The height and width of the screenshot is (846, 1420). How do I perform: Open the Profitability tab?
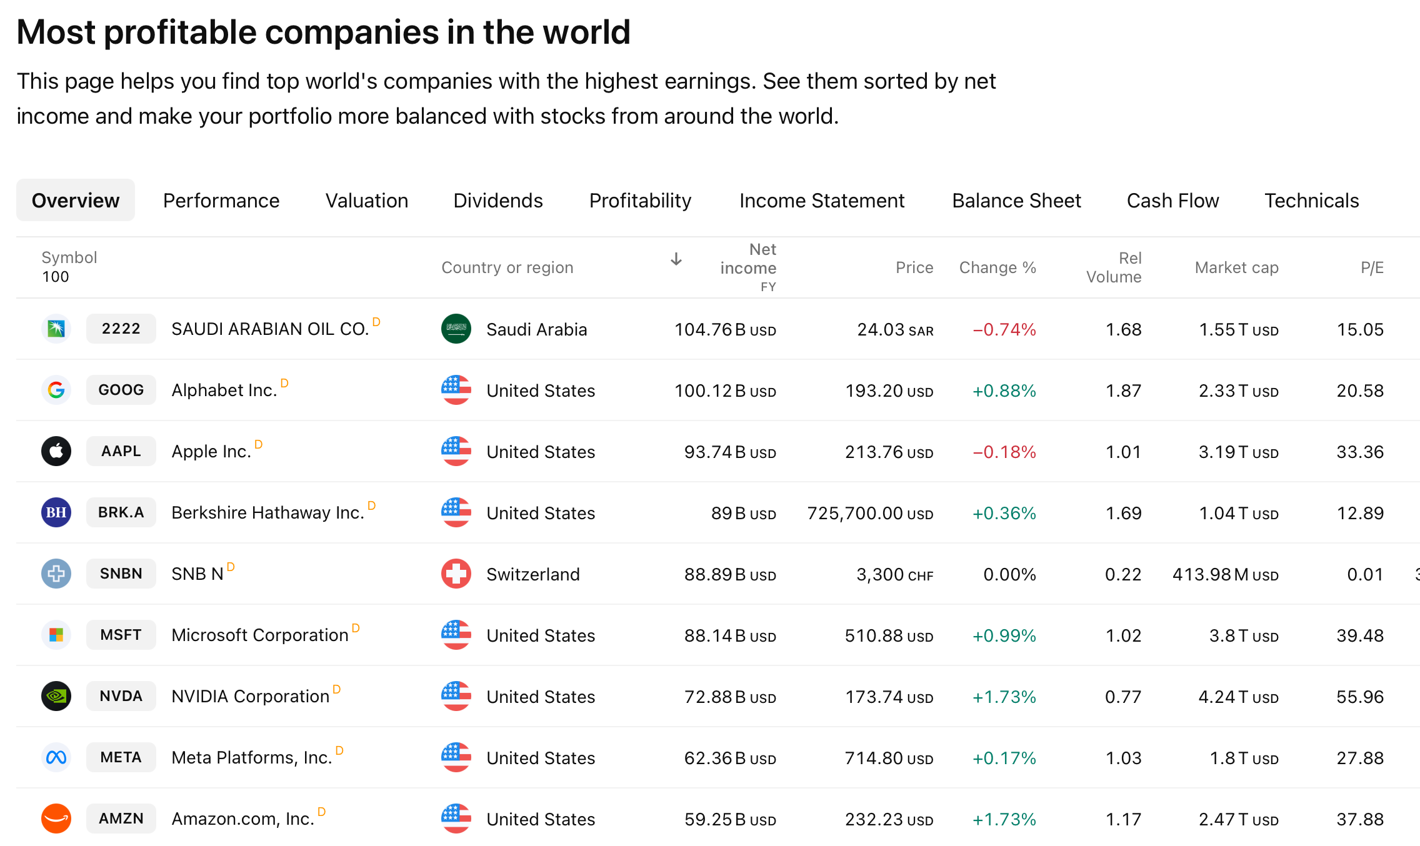pos(641,200)
